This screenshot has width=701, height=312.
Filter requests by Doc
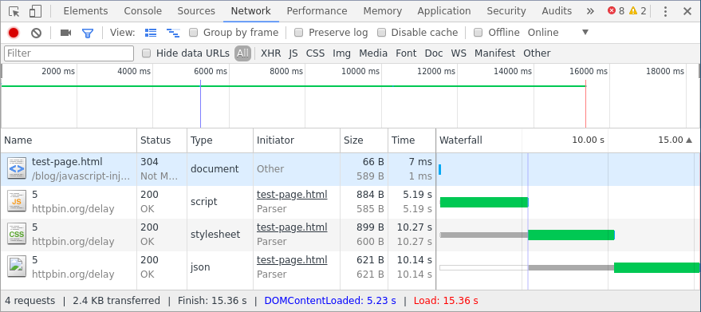434,53
